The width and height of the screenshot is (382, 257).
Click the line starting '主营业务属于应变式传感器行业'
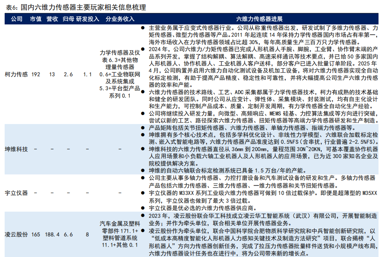[x=263, y=28]
